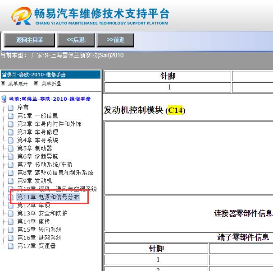This screenshot has height=271, width=273.
Task: Click the highlighted C14 text
Action: [176, 110]
